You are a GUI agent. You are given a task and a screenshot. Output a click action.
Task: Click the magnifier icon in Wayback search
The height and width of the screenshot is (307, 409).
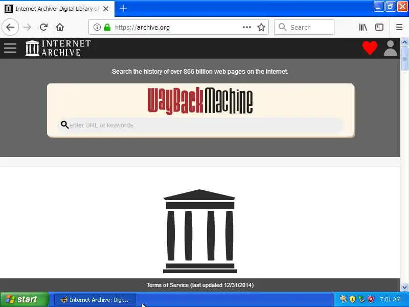pos(65,125)
